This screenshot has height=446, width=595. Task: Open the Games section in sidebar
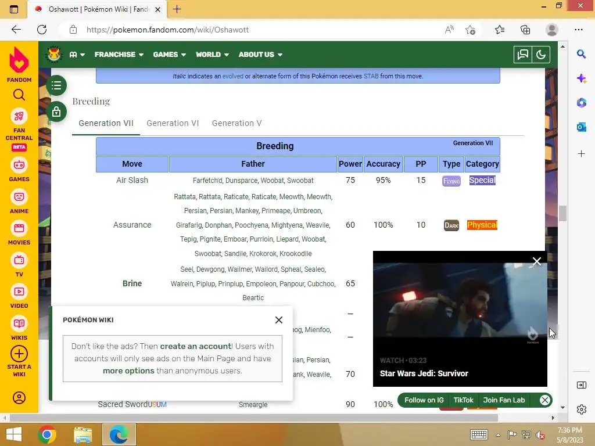click(x=19, y=170)
